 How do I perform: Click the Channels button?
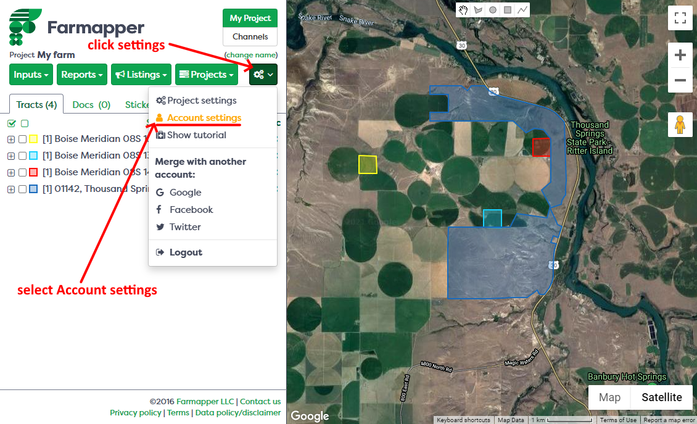[x=250, y=36]
